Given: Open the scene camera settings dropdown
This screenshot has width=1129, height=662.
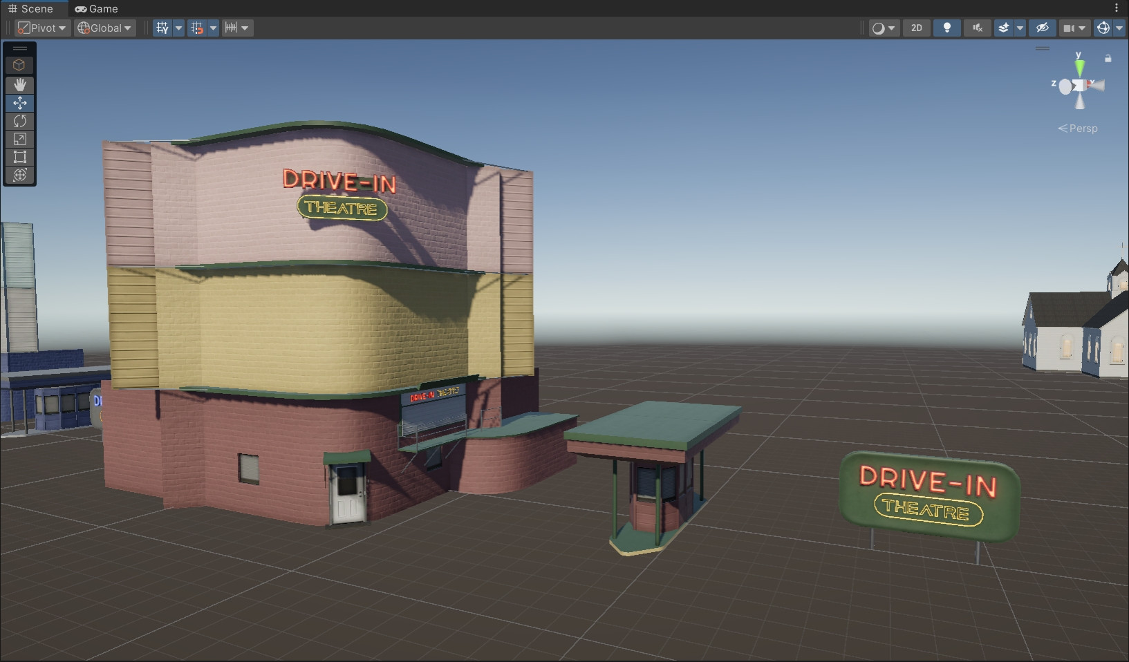Looking at the screenshot, I should point(1074,28).
